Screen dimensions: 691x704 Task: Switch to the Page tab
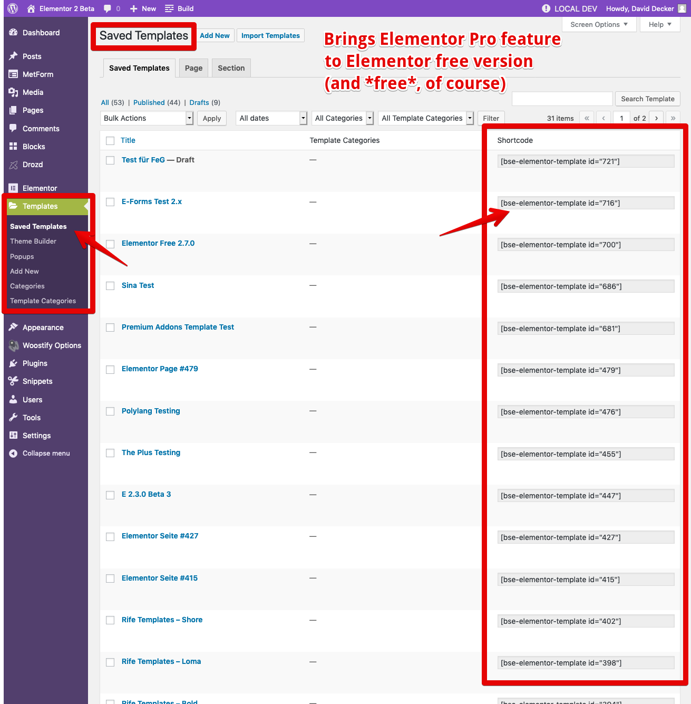194,68
